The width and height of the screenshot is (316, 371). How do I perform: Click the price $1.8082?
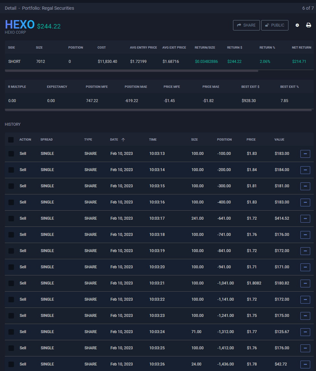tap(254, 283)
